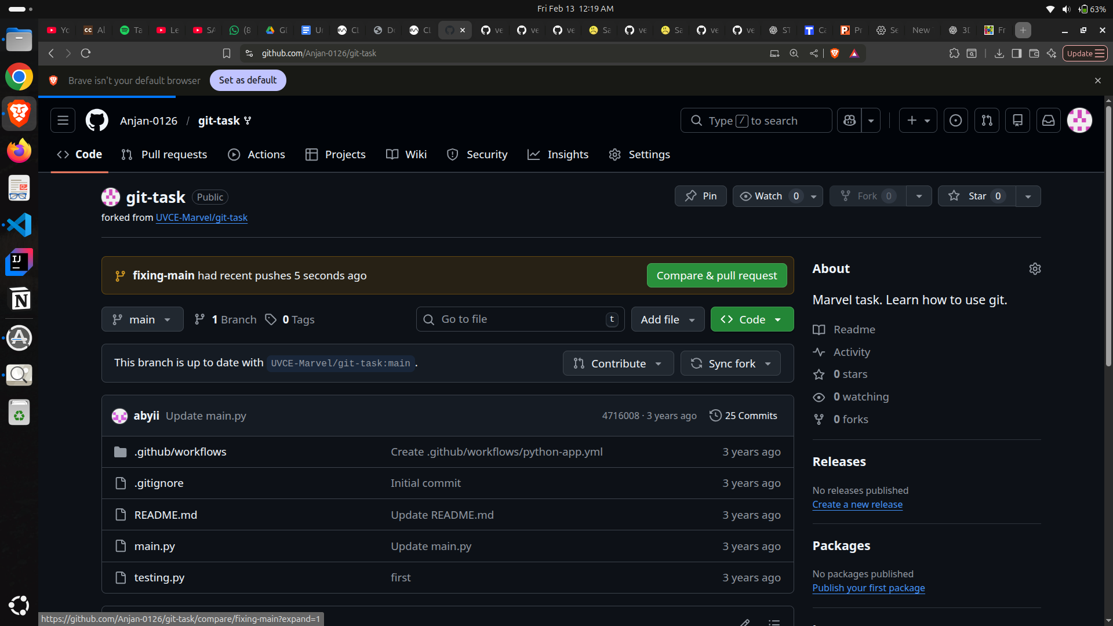Expand the Sync fork dropdown
Image resolution: width=1113 pixels, height=626 pixels.
(x=730, y=363)
